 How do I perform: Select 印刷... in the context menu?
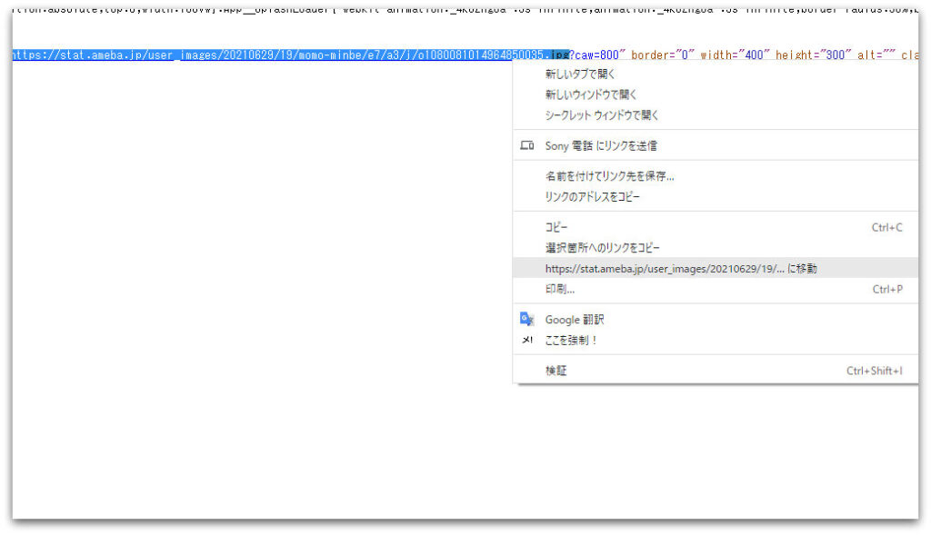(x=560, y=289)
